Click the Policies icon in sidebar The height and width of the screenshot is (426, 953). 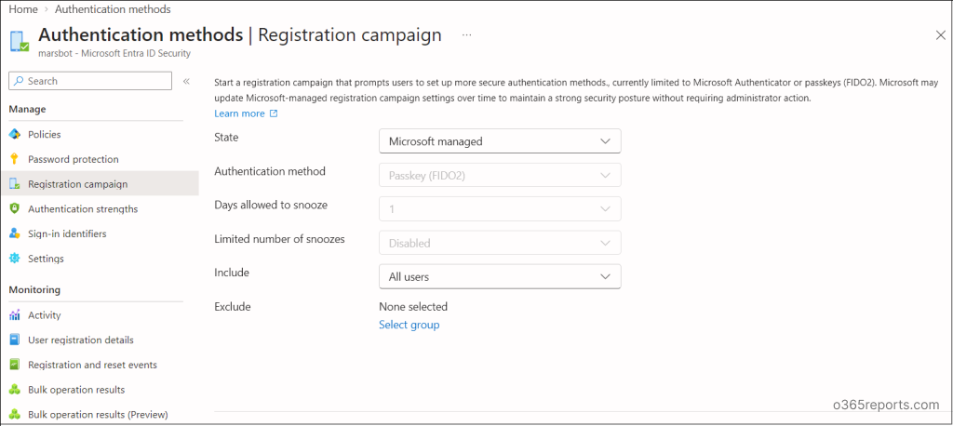pyautogui.click(x=15, y=134)
